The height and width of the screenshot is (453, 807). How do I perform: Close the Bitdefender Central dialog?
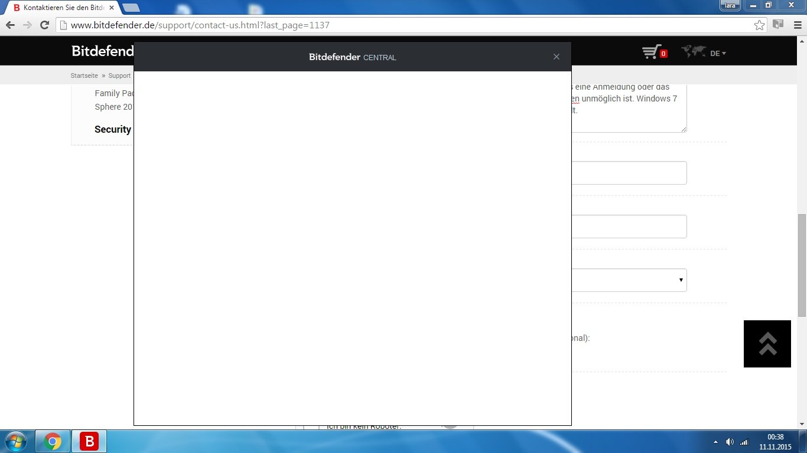click(556, 57)
